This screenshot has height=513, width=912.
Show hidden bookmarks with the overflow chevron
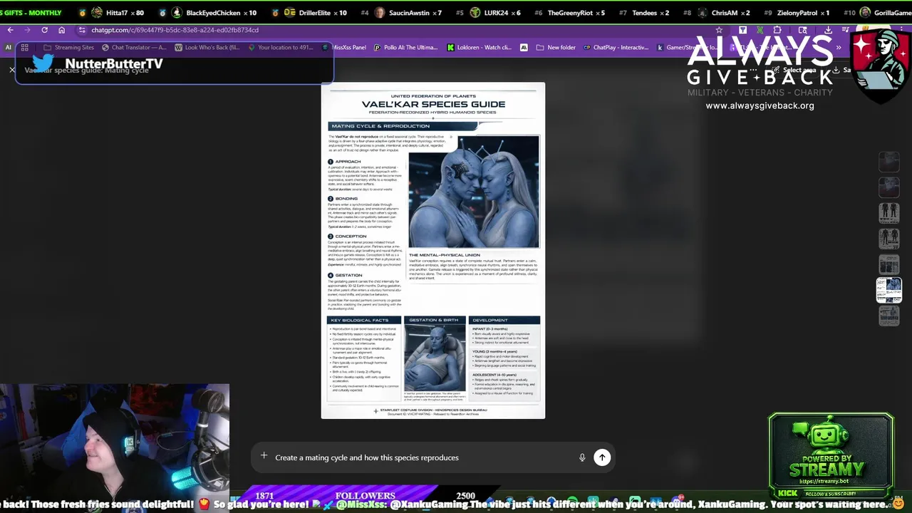(x=839, y=48)
